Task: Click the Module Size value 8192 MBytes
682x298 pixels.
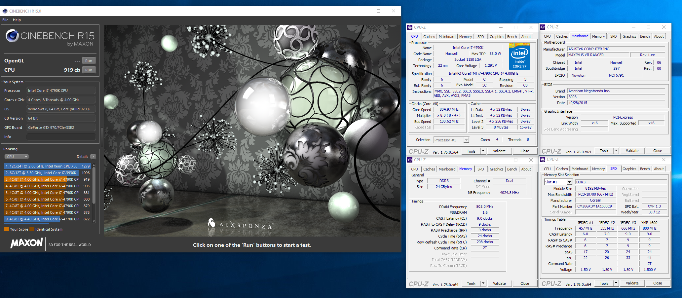Action: click(595, 189)
